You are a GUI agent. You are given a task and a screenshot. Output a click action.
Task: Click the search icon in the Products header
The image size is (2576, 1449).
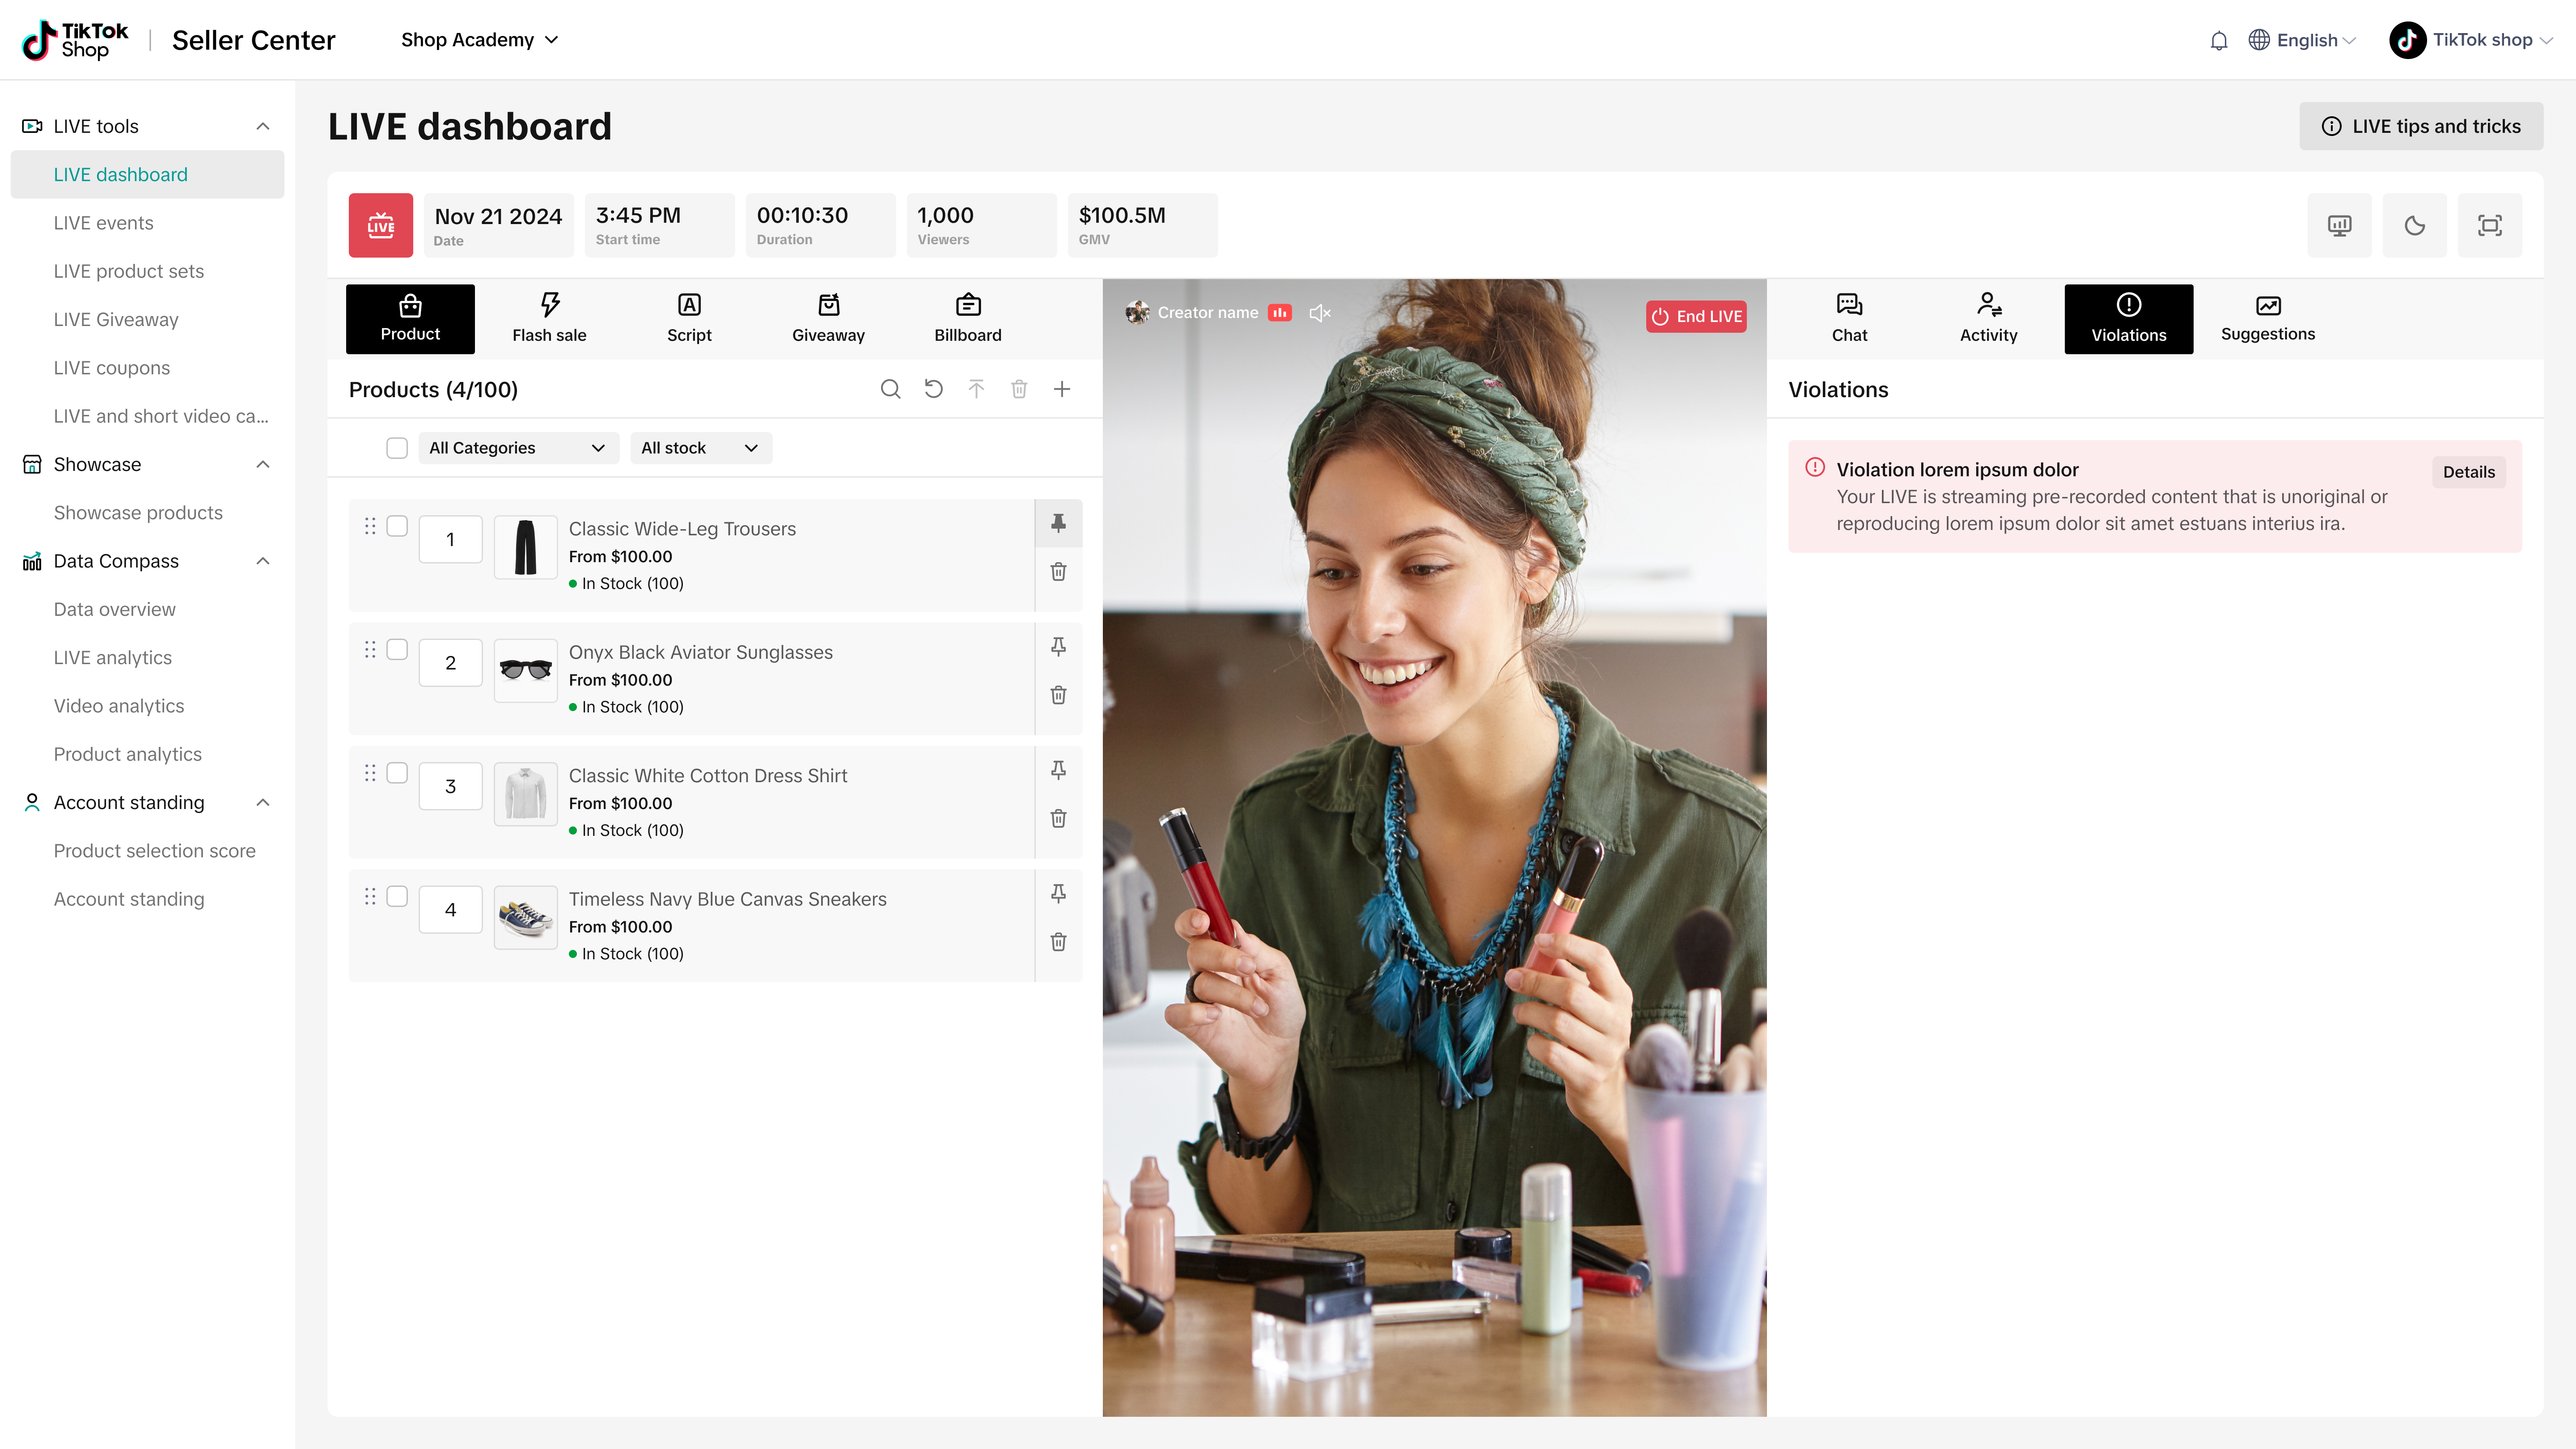point(890,389)
